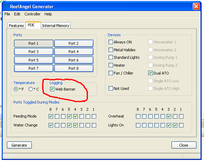Viewport: 204px width, 163px height.
Task: Click the ReefAngel app icon in title bar
Action: pyautogui.click(x=6, y=6)
